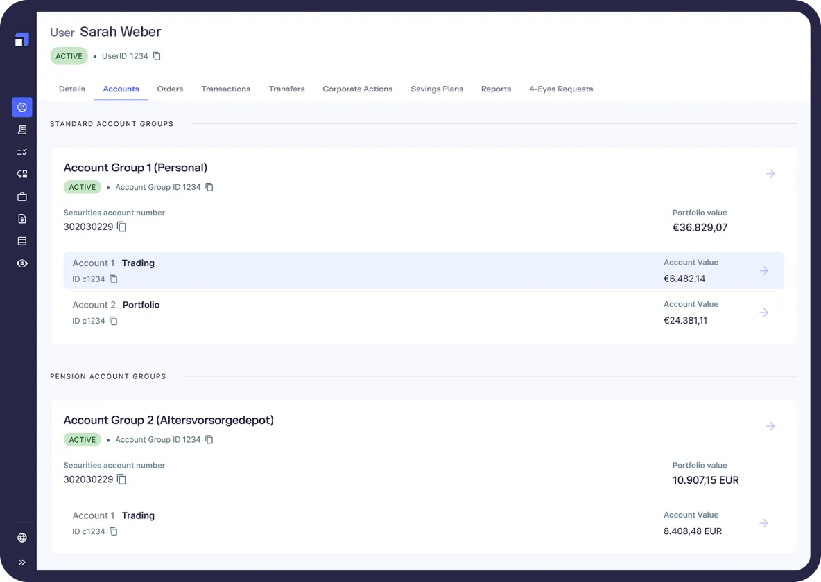The width and height of the screenshot is (821, 582).
Task: Copy securities account number in Altersvorsorgedepot group
Action: (122, 479)
